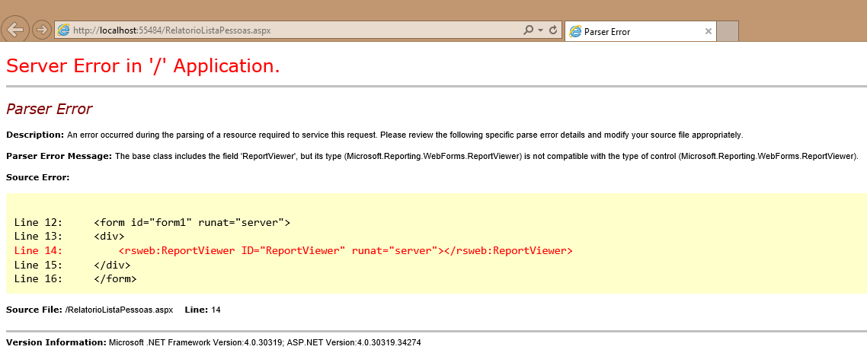Click the 'Version Information:' footer text

56,342
